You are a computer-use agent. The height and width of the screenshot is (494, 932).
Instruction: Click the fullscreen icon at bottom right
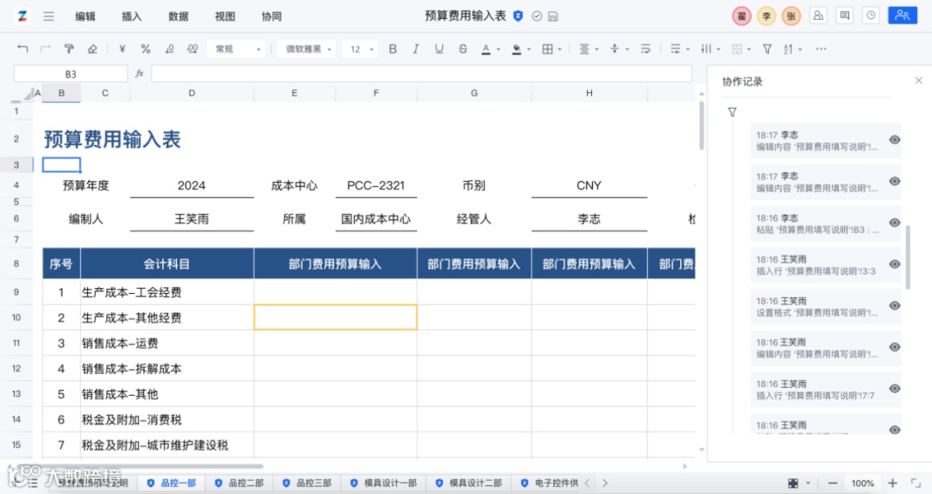coord(916,484)
